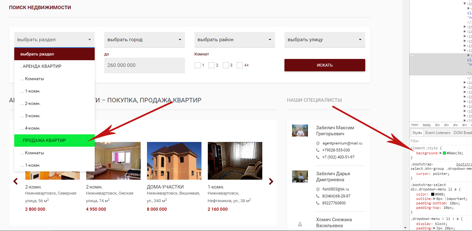Click the phone icon next to 8(3466)68-28-87
The height and width of the screenshot is (231, 472).
point(318,196)
